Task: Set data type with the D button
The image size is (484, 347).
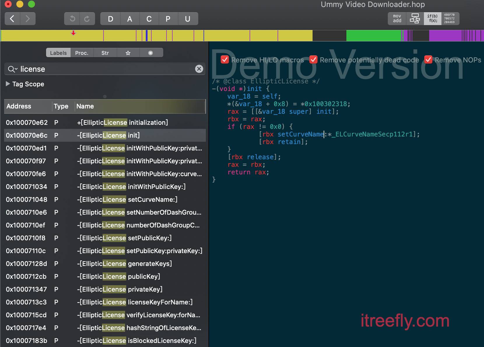Action: point(110,19)
